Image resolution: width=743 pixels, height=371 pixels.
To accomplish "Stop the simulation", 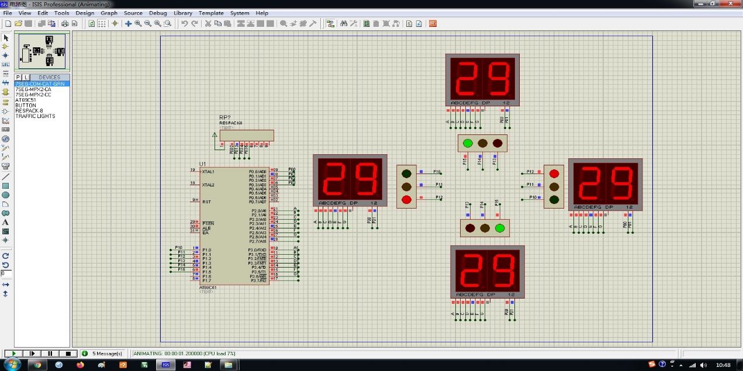I will [x=68, y=353].
